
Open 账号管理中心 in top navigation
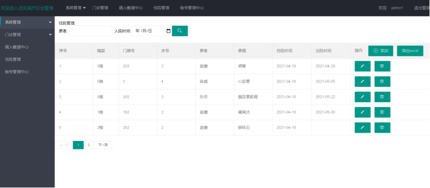(x=192, y=8)
